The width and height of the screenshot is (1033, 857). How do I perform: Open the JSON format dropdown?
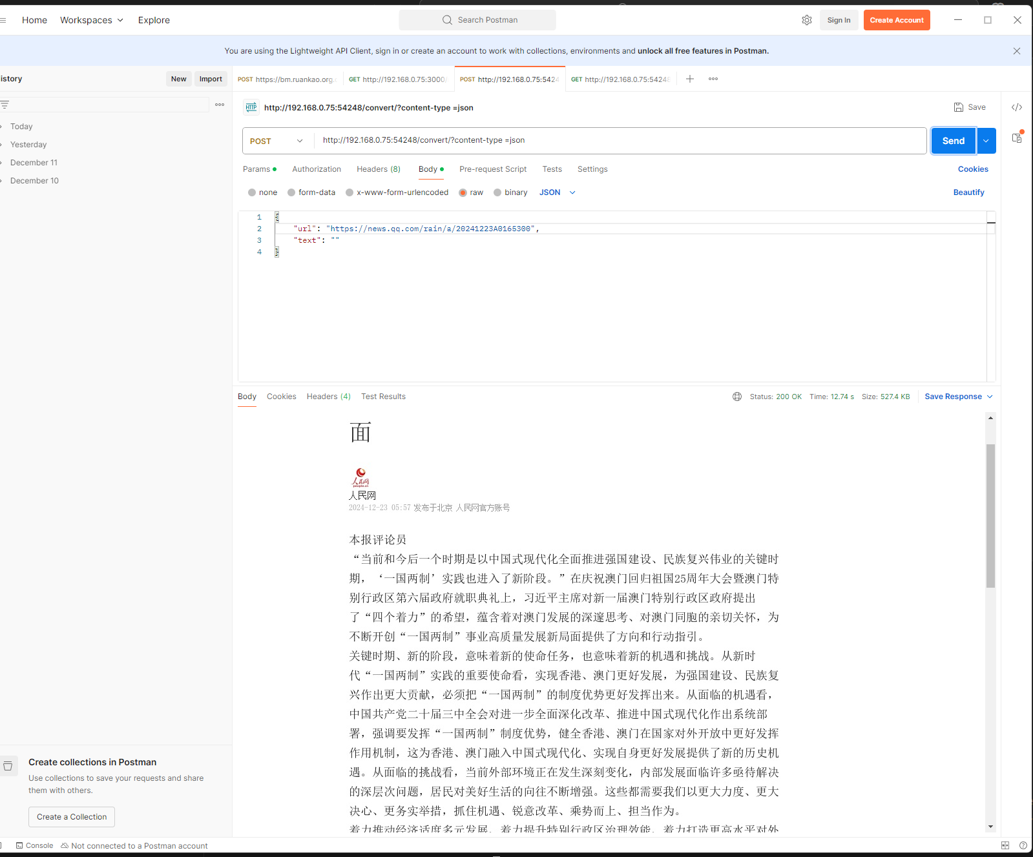point(558,192)
